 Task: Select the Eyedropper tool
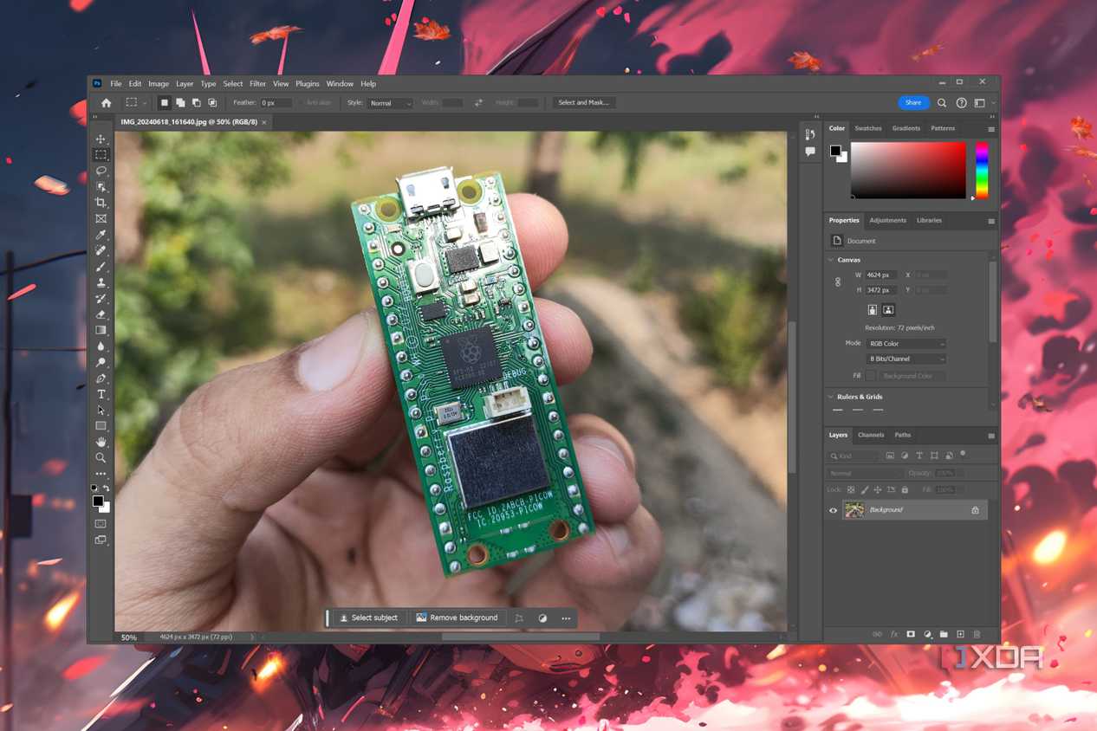click(101, 235)
